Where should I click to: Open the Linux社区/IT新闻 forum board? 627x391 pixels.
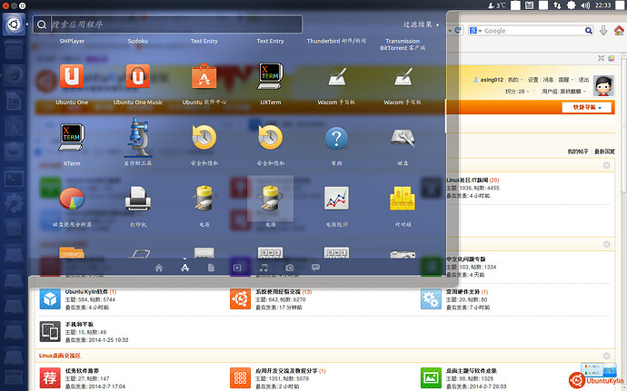tap(467, 181)
